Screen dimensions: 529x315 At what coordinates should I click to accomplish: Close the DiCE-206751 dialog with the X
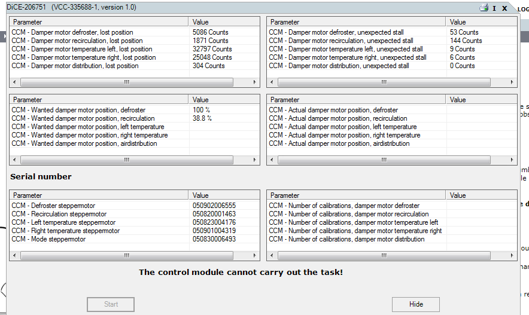504,8
